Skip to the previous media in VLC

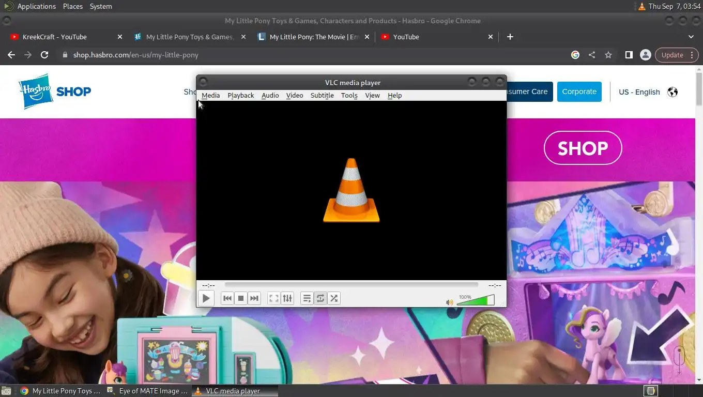[x=227, y=298]
